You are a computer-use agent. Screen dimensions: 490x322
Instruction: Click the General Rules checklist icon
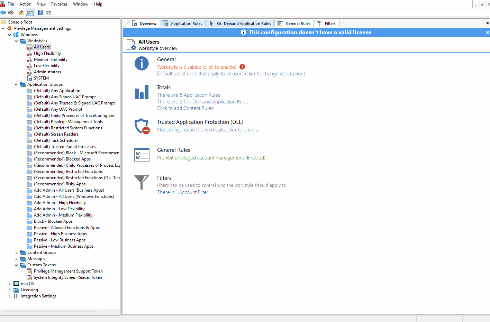click(142, 155)
